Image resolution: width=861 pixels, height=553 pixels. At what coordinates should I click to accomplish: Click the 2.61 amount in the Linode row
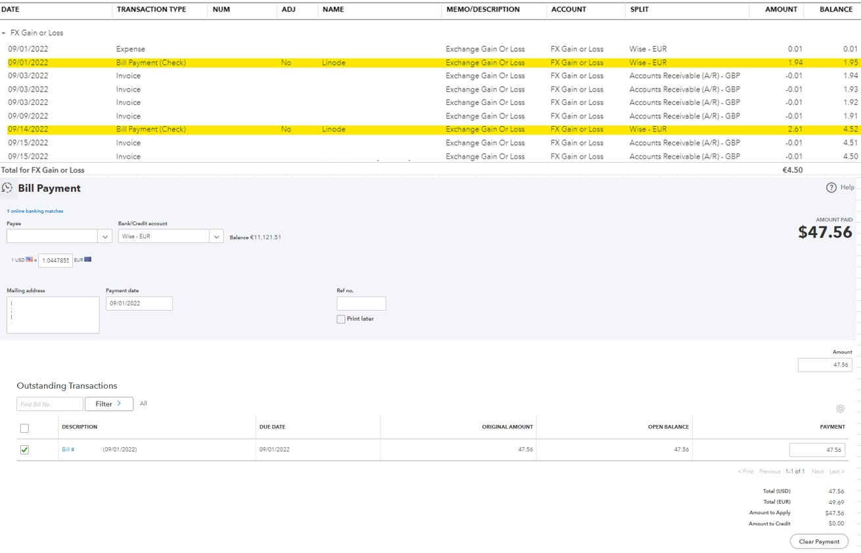click(x=795, y=129)
